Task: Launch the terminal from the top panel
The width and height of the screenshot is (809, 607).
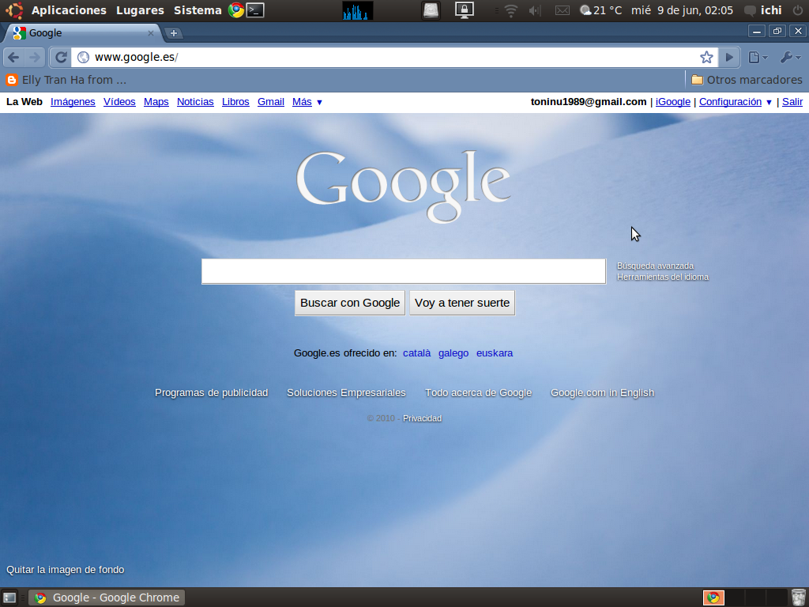Action: coord(255,10)
